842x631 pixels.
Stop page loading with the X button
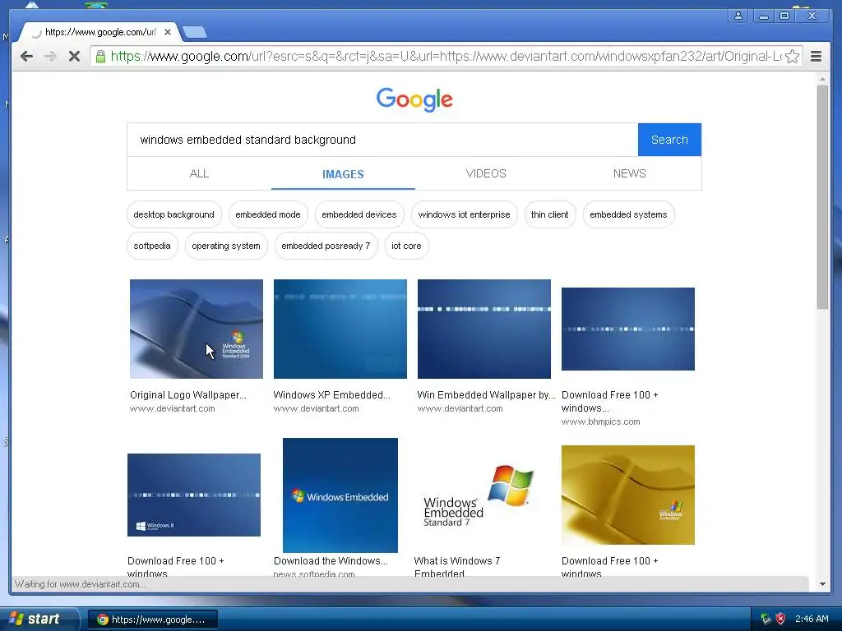74,56
